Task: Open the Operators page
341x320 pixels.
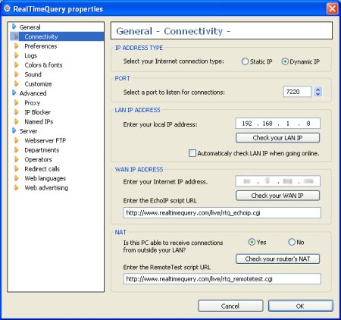Action: pos(38,159)
